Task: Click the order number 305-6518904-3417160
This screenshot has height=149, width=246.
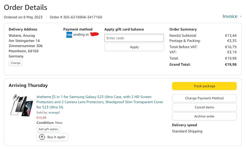Action: click(x=82, y=17)
